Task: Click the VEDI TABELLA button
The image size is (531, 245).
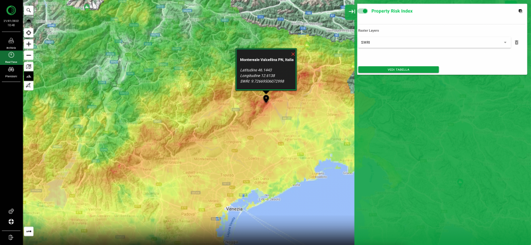Action: coord(398,70)
